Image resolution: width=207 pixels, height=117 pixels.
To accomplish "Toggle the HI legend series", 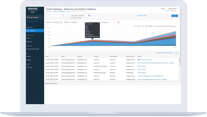I will point(143,26).
